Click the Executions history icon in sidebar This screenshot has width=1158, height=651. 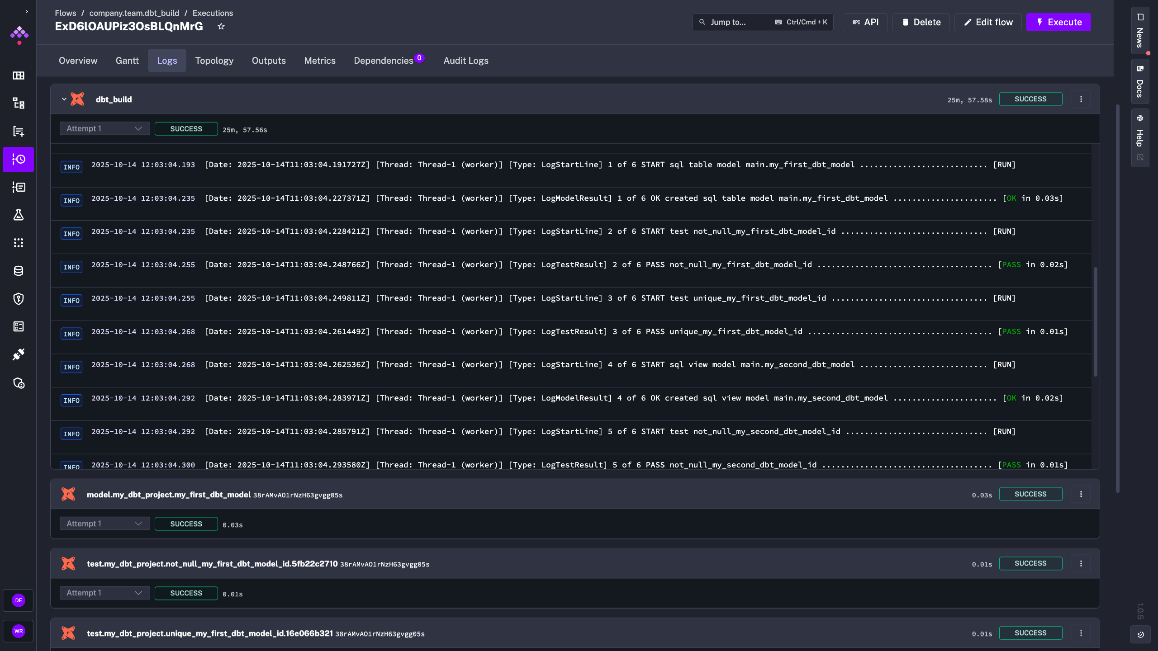19,159
